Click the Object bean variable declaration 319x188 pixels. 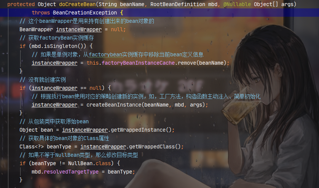36,130
